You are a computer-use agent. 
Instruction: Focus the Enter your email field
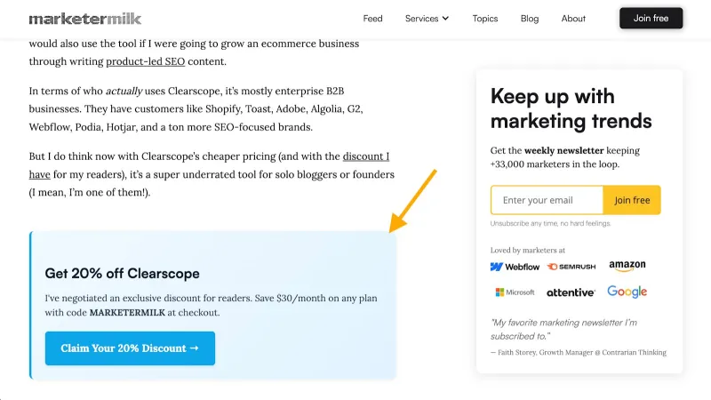547,200
